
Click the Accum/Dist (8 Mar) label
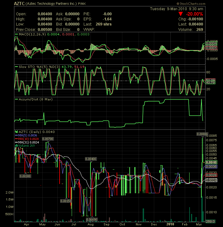click(36, 99)
